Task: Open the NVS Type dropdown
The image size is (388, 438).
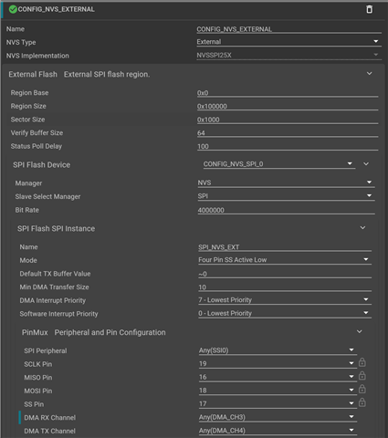Action: 288,42
